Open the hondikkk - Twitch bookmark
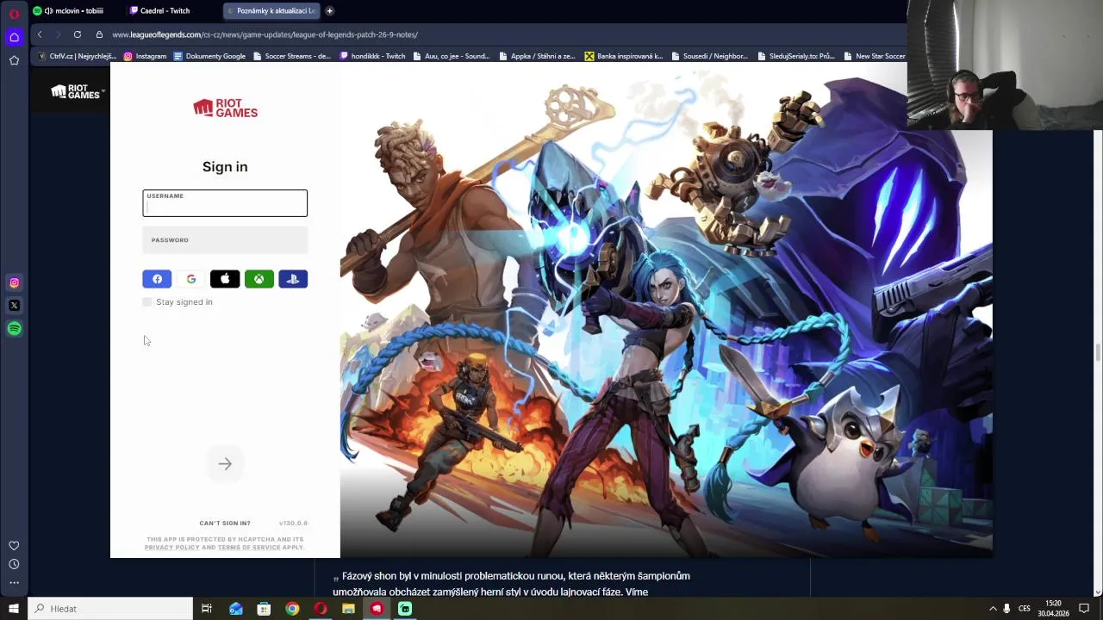This screenshot has width=1103, height=620. [372, 56]
